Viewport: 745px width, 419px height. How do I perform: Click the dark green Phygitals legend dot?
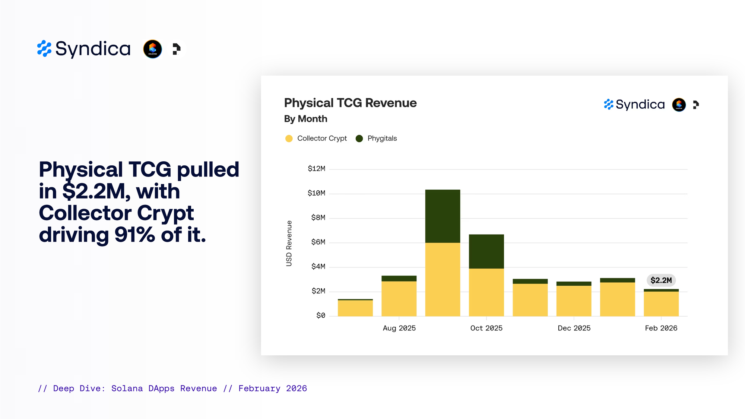click(x=359, y=139)
